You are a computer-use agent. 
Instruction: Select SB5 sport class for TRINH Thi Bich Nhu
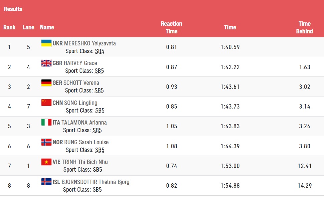97,170
